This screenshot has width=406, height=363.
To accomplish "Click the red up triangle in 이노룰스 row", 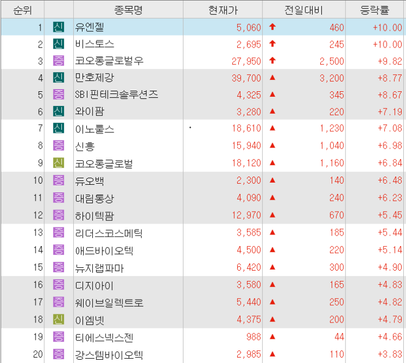I will [x=272, y=128].
